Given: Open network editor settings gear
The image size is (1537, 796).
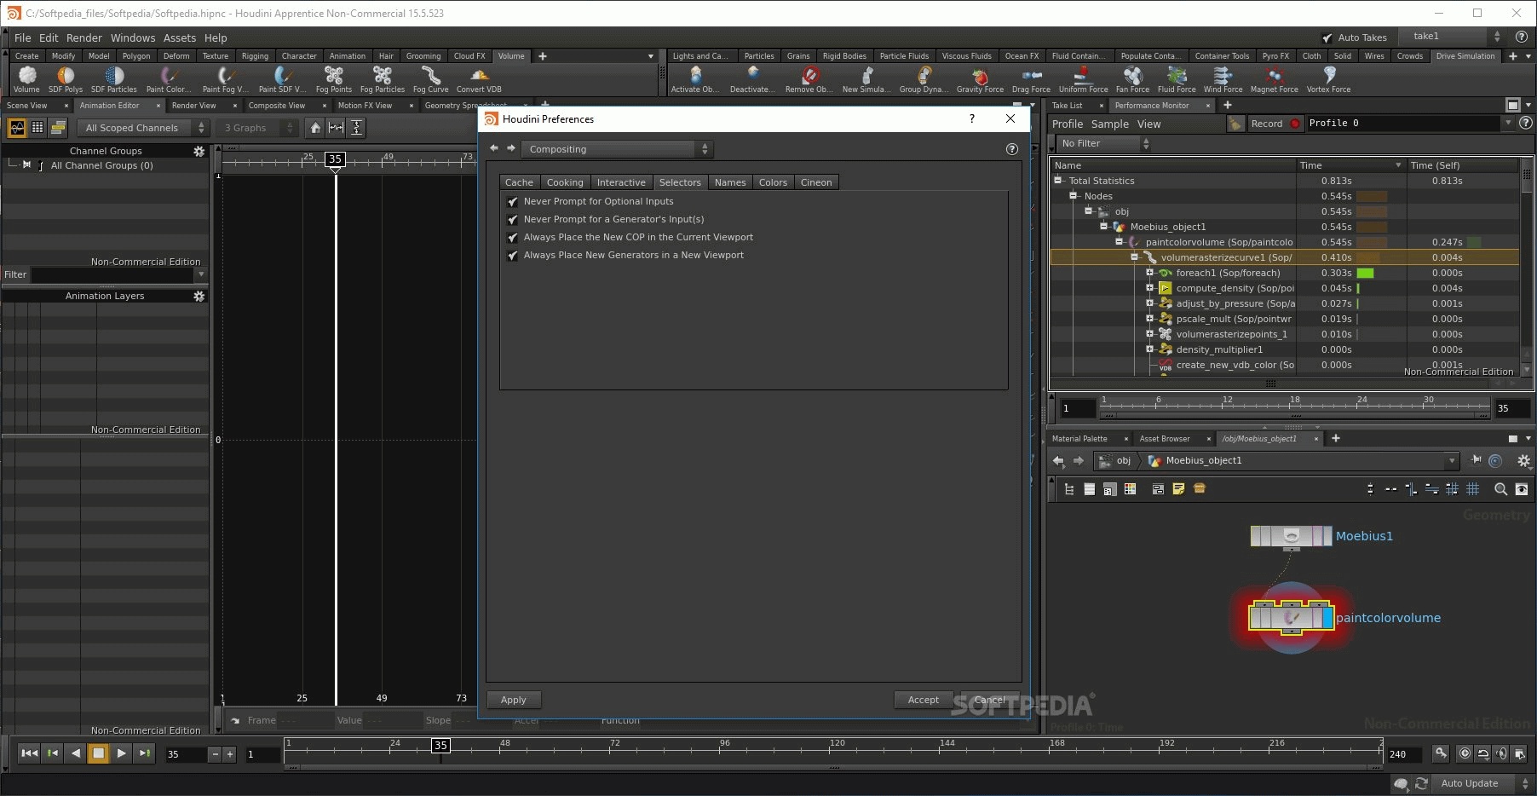Looking at the screenshot, I should (x=1524, y=461).
